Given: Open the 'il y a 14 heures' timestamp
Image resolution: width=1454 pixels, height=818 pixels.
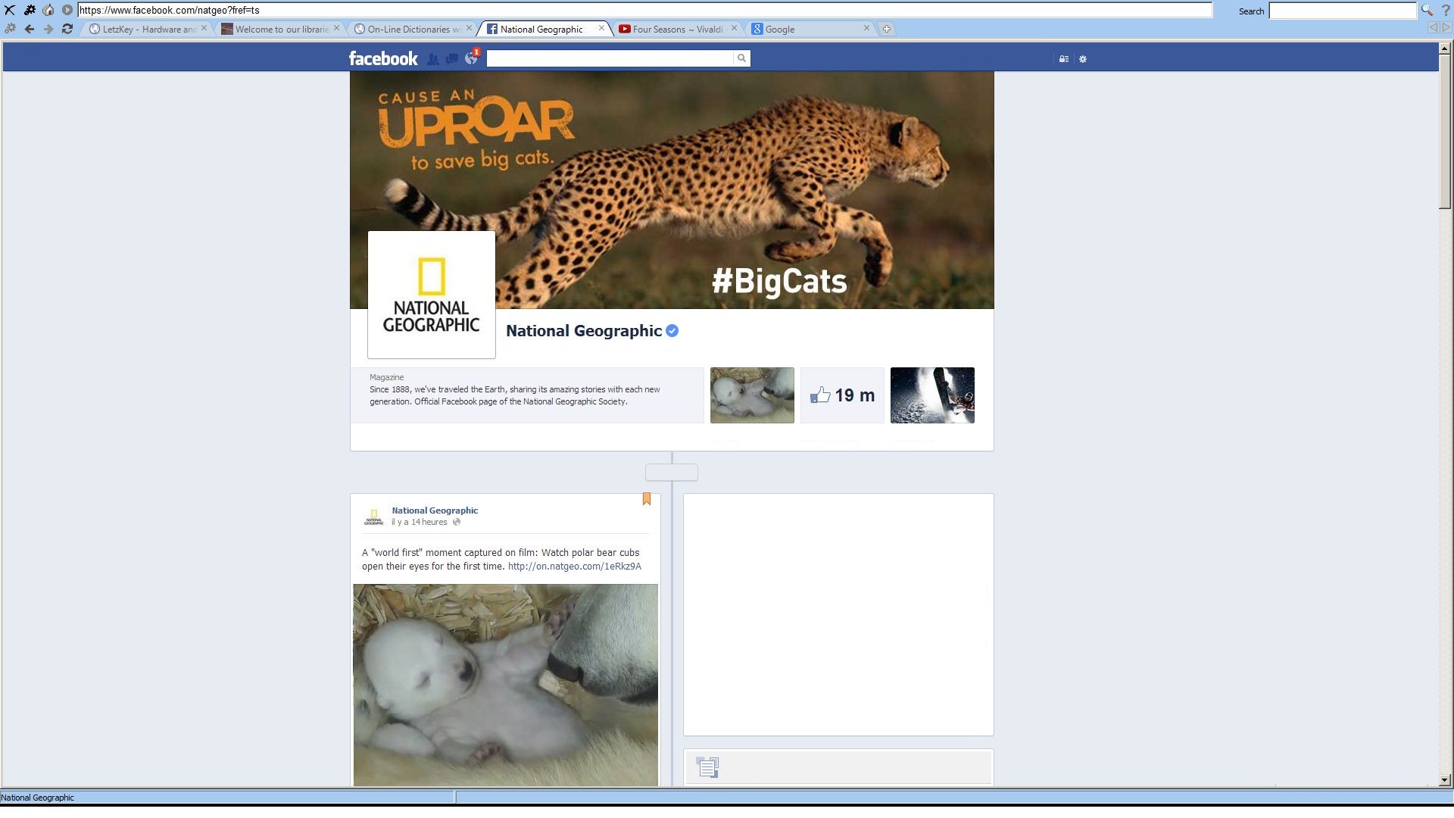Looking at the screenshot, I should click(420, 522).
